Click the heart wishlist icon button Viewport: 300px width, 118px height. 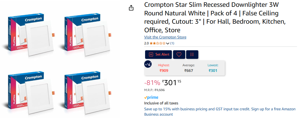[179, 55]
